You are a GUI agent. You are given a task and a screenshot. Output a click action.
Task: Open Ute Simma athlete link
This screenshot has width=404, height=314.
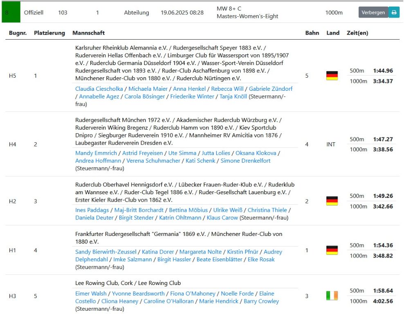tap(182, 153)
